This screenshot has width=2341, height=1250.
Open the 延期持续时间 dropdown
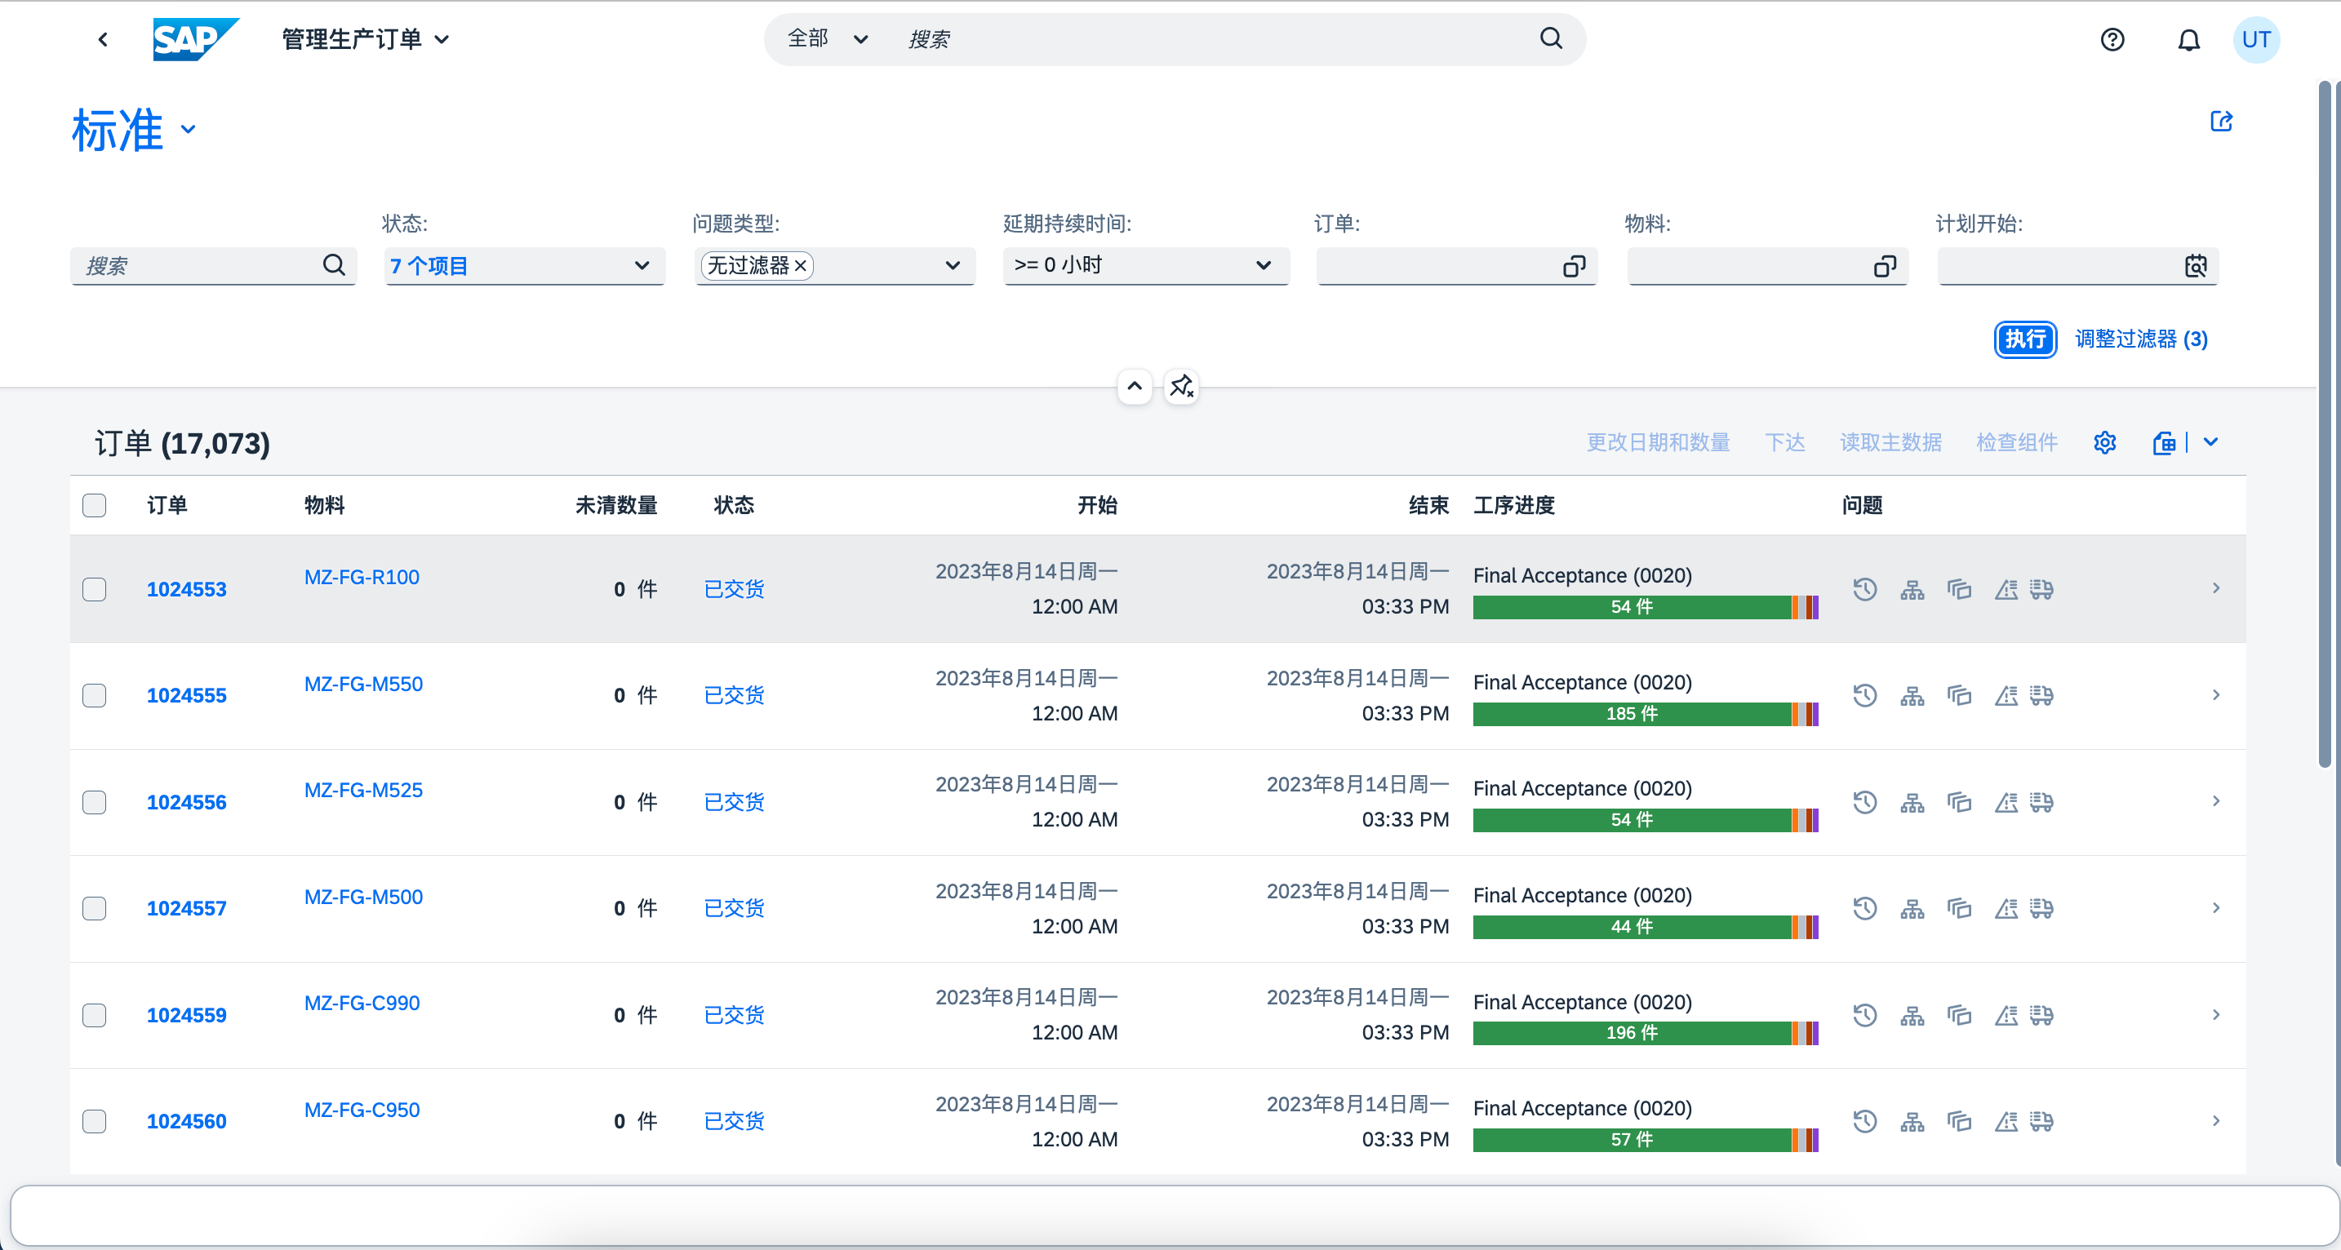click(1264, 266)
